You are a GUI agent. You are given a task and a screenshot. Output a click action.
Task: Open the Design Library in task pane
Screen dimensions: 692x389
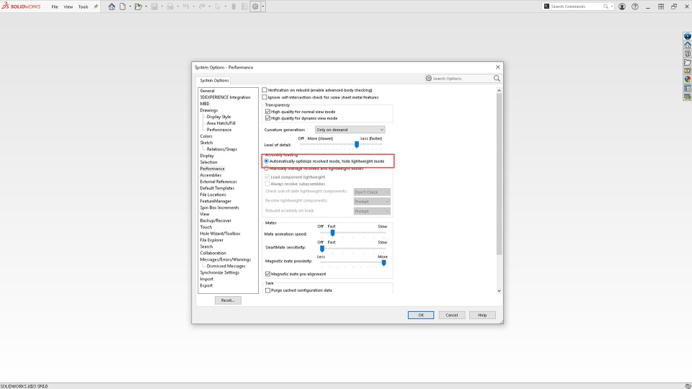coord(688,53)
